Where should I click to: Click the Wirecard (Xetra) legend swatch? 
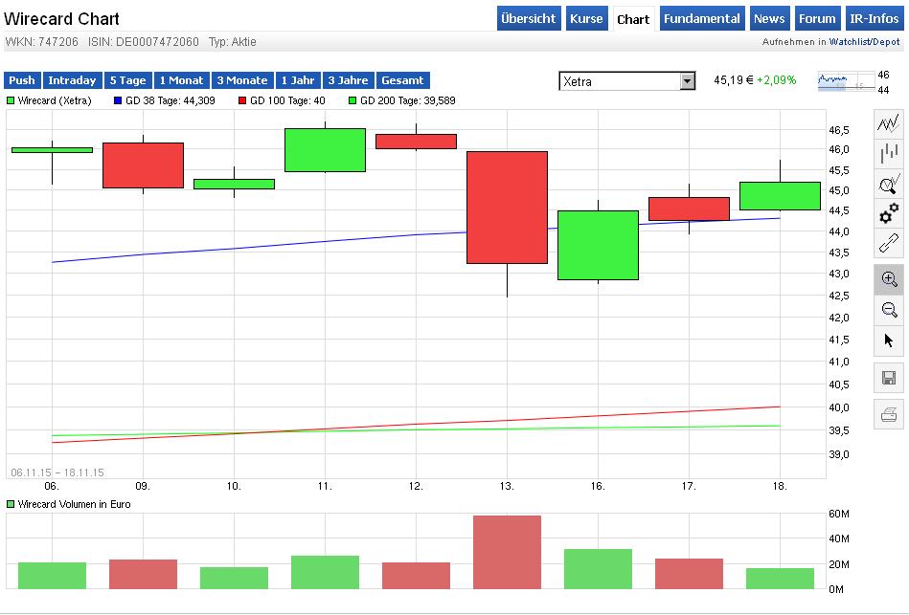coord(11,100)
